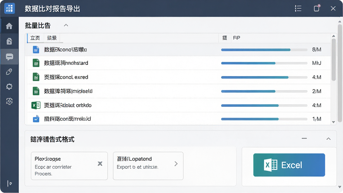This screenshot has width=343, height=193.
Task: Open the gear icon beneath the pen icon
Action: [9, 86]
